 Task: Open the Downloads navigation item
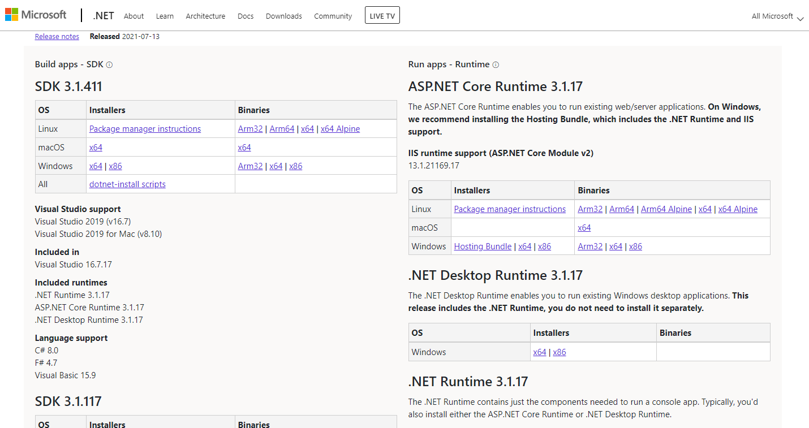click(283, 16)
